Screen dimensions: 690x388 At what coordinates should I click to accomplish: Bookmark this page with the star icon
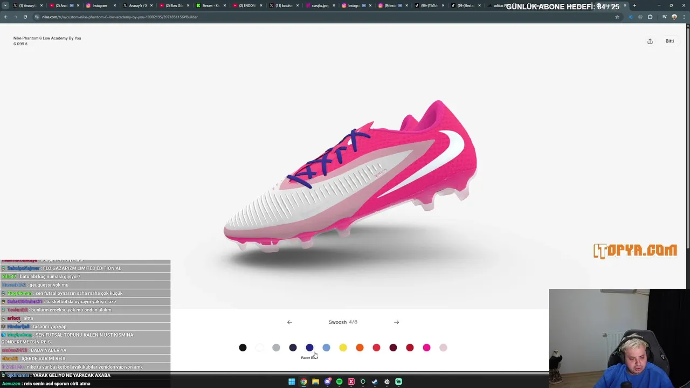pos(617,17)
